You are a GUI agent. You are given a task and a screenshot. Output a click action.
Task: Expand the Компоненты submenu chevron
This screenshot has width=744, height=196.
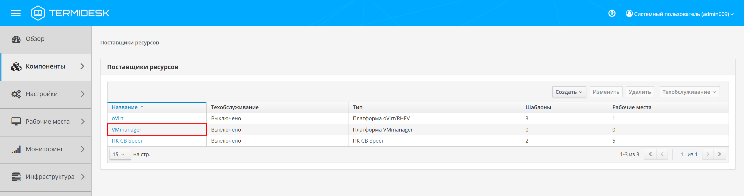(x=83, y=66)
